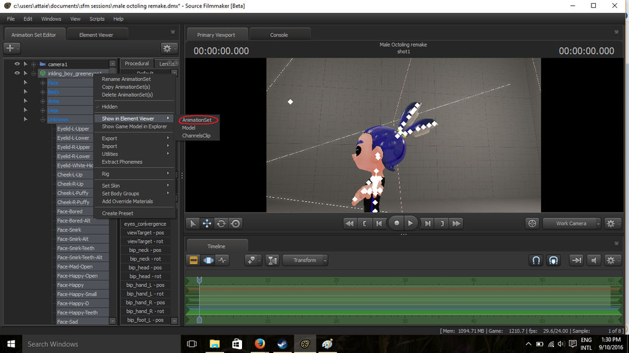
Task: Go to the previous frame
Action: tap(378, 223)
